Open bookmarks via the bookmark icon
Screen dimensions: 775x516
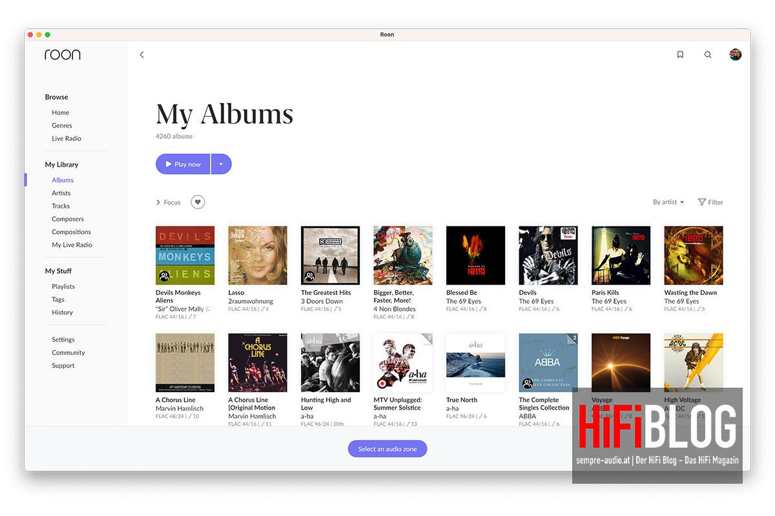click(x=680, y=54)
